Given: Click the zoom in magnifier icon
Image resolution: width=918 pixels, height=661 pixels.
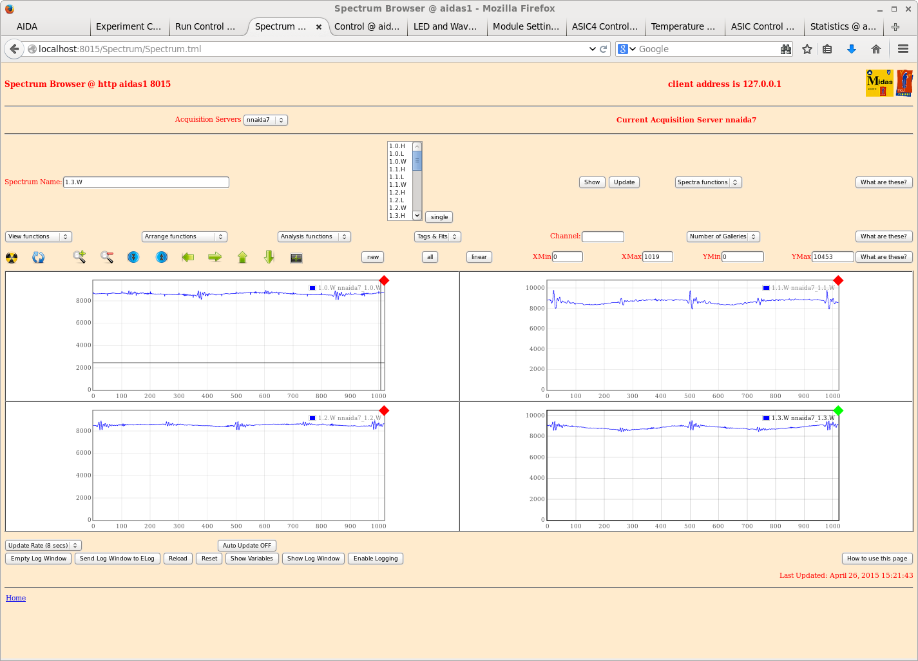Looking at the screenshot, I should coord(79,257).
